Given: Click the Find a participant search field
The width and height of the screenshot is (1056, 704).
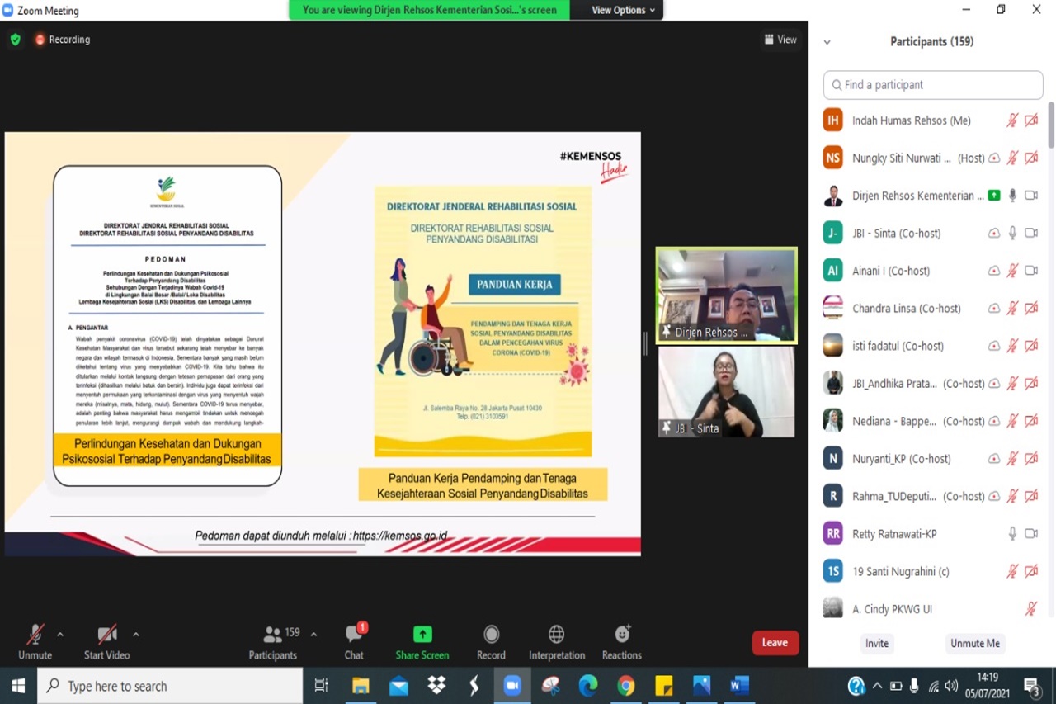Looking at the screenshot, I should tap(933, 85).
